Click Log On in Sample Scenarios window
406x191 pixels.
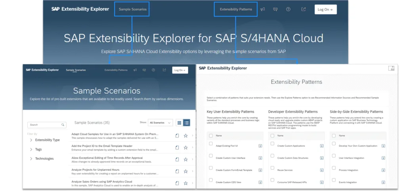[x=180, y=70]
